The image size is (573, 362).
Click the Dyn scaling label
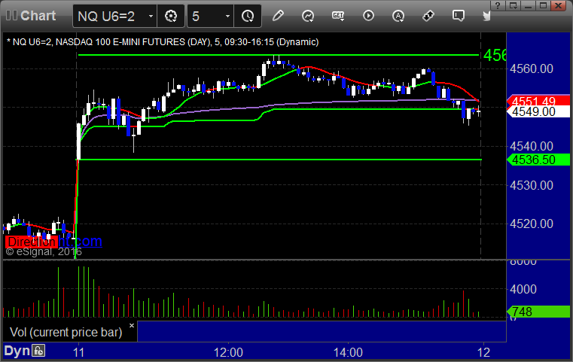click(x=17, y=351)
